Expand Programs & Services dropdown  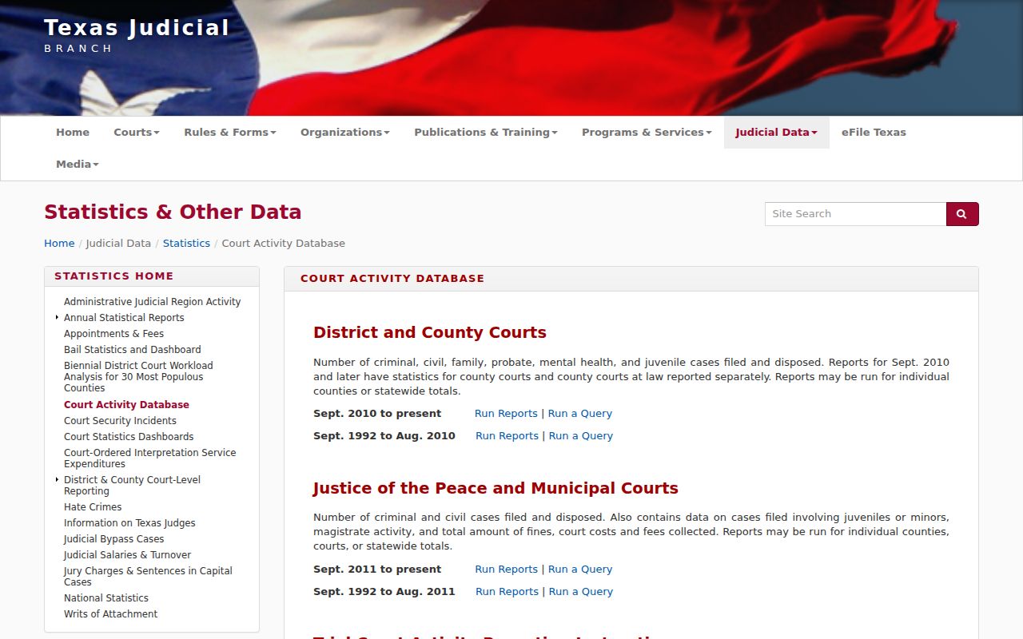[647, 133]
